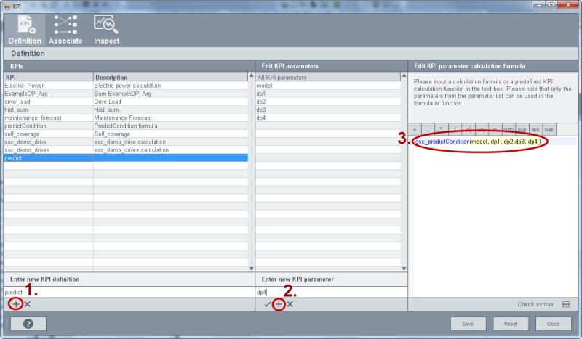This screenshot has height=339, width=582.
Task: Add new KPI parameter with plus icon
Action: pos(279,304)
